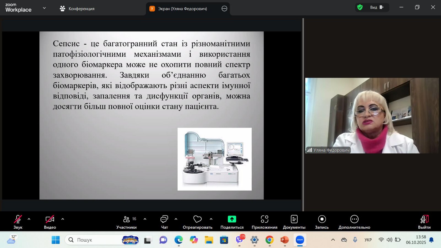Select the Экран (Уляна Федорович) tab
441x248 pixels.
[182, 9]
